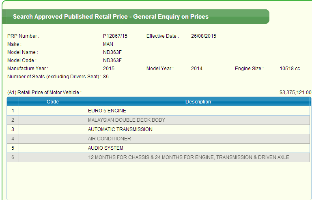The width and height of the screenshot is (312, 200).
Task: Select the MALAYSIAN DOUBLE DECK BODY row
Action: 158,120
